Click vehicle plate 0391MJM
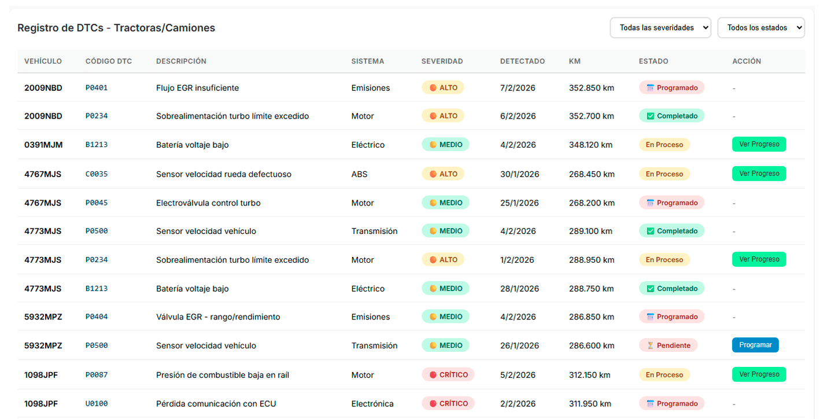 43,145
